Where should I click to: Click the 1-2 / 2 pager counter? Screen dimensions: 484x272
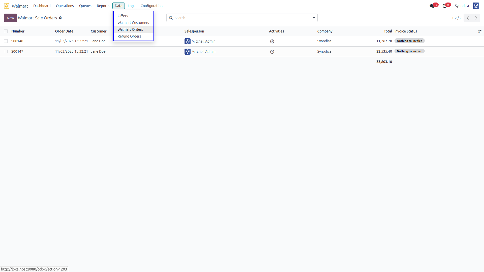click(x=457, y=18)
